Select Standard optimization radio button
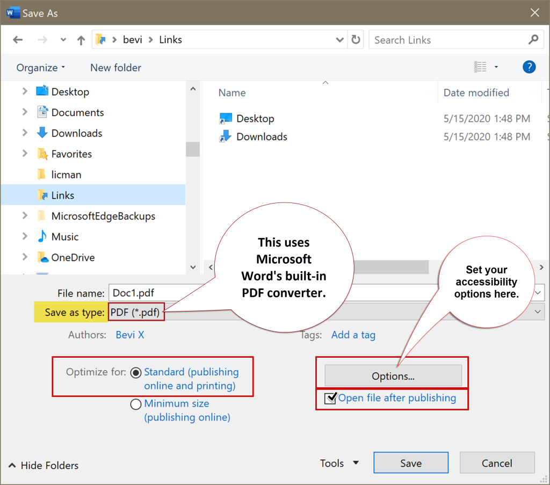This screenshot has width=550, height=485. (x=136, y=372)
